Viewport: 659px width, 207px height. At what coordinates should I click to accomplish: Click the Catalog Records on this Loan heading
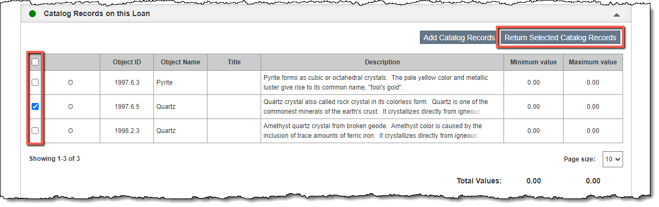(97, 13)
